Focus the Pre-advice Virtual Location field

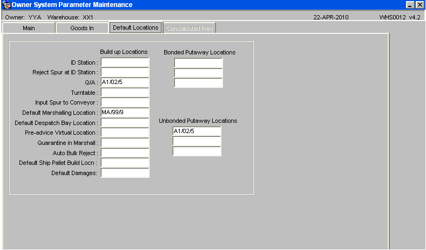[125, 133]
